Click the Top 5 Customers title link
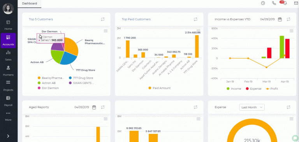 41,19
